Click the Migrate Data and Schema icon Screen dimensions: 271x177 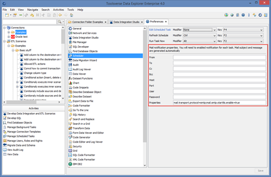coord(5,145)
